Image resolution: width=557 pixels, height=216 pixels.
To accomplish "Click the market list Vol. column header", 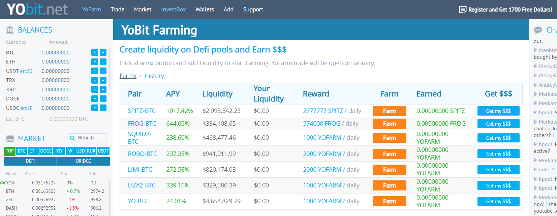I will [x=93, y=173].
